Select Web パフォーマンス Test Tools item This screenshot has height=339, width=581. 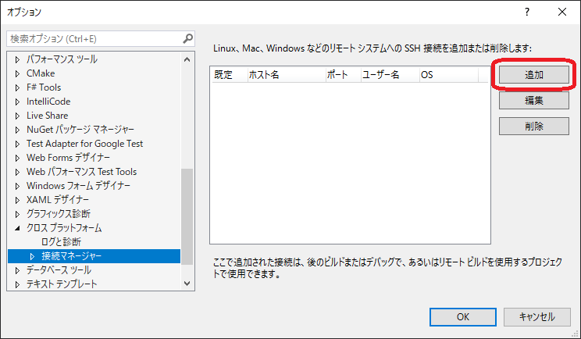(x=81, y=172)
